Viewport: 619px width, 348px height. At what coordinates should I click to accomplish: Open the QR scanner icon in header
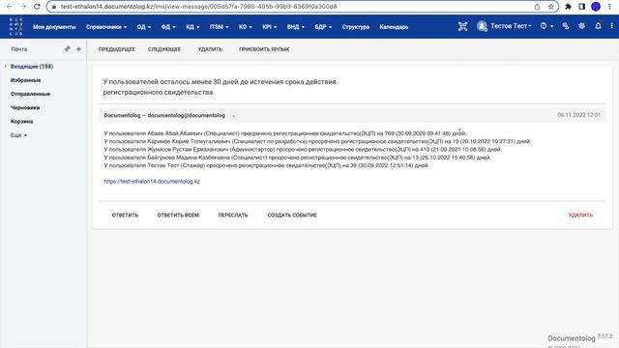(x=462, y=26)
